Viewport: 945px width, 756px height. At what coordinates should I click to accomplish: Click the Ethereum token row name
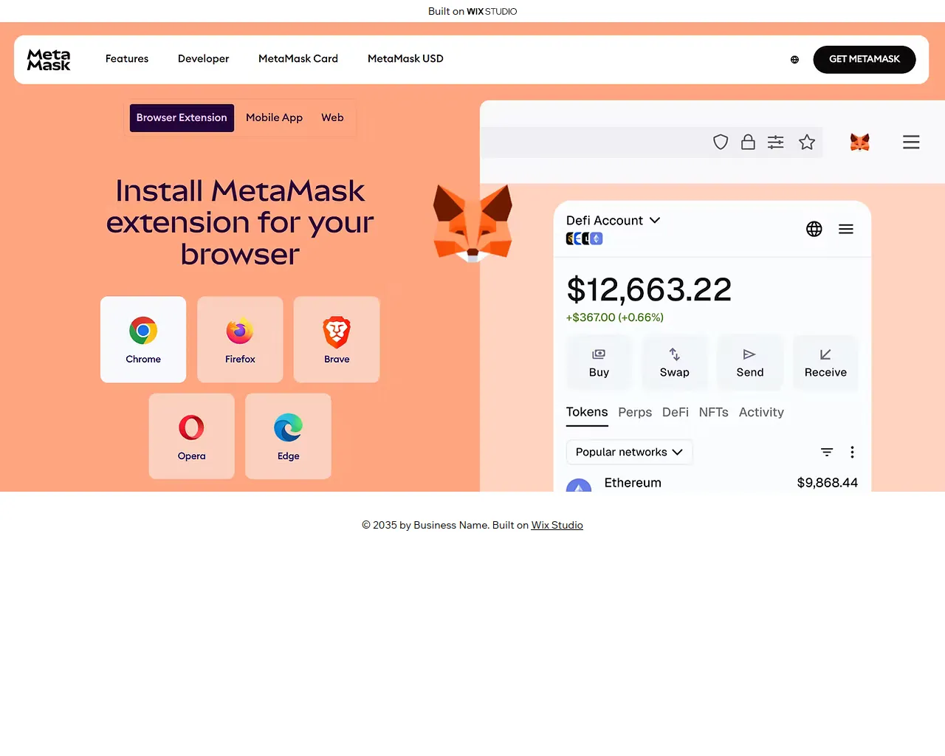point(633,483)
